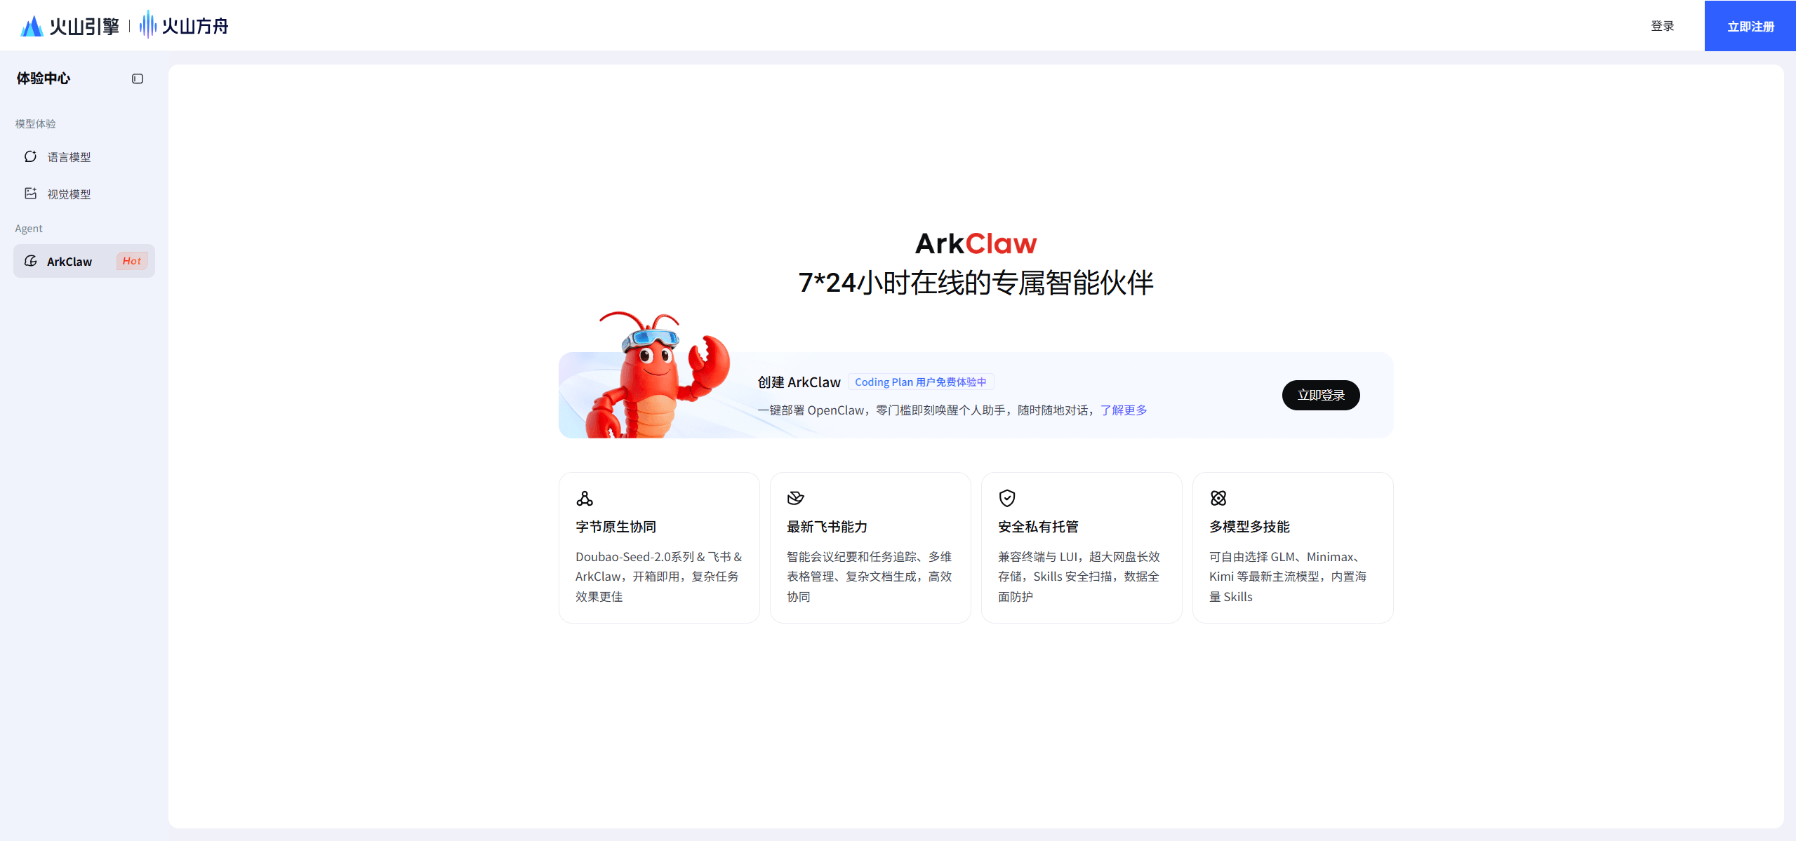Click the 立即登录 button
1796x841 pixels.
click(1320, 394)
